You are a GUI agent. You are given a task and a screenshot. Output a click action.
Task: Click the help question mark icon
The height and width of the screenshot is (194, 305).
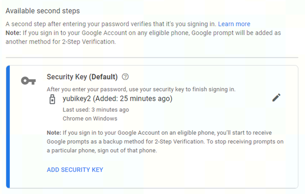125,77
